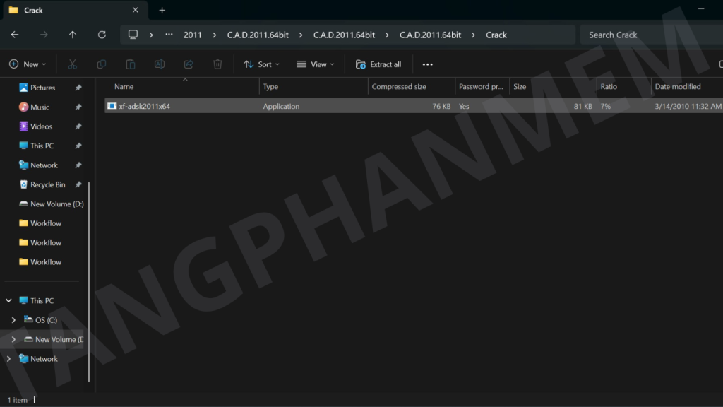Select the xf-adsk2011x64 application file
The height and width of the screenshot is (407, 723).
tap(145, 107)
